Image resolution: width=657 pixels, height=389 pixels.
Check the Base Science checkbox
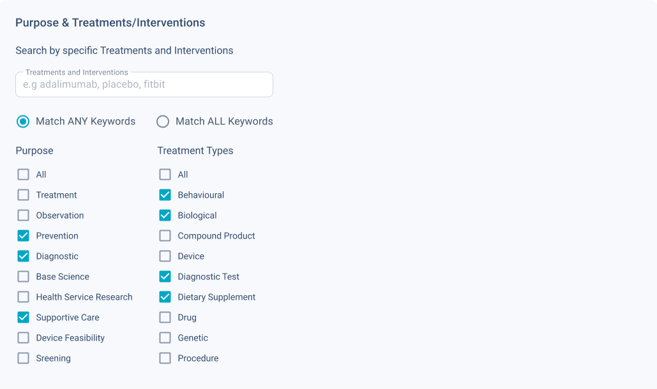[24, 277]
